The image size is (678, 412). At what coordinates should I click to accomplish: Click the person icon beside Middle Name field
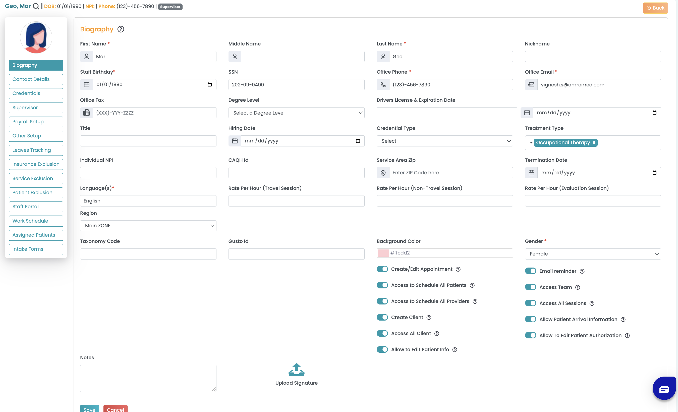pos(235,57)
